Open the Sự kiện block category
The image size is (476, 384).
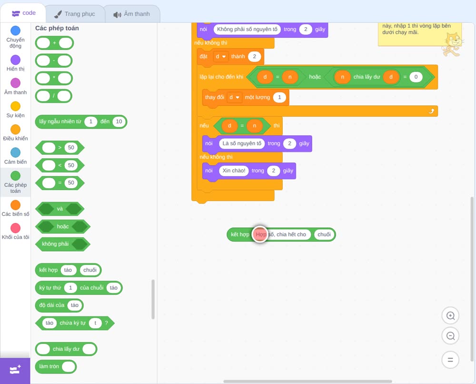point(16,110)
